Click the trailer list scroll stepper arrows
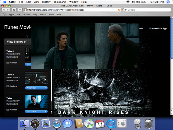This screenshot has width=173, height=130. [x=51, y=112]
